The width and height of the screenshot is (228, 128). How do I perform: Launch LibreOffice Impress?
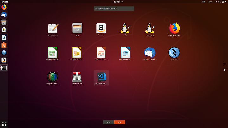click(x=101, y=54)
